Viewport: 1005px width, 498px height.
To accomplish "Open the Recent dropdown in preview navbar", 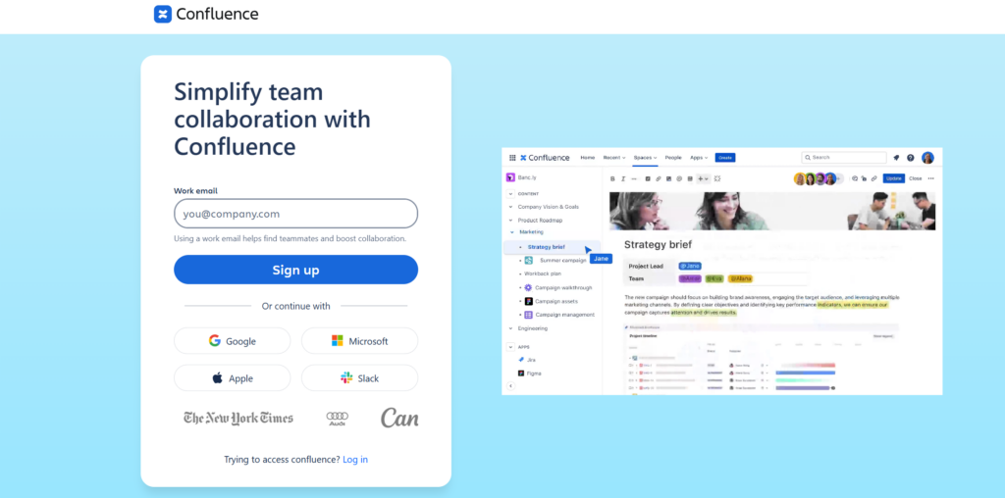I will [x=614, y=158].
